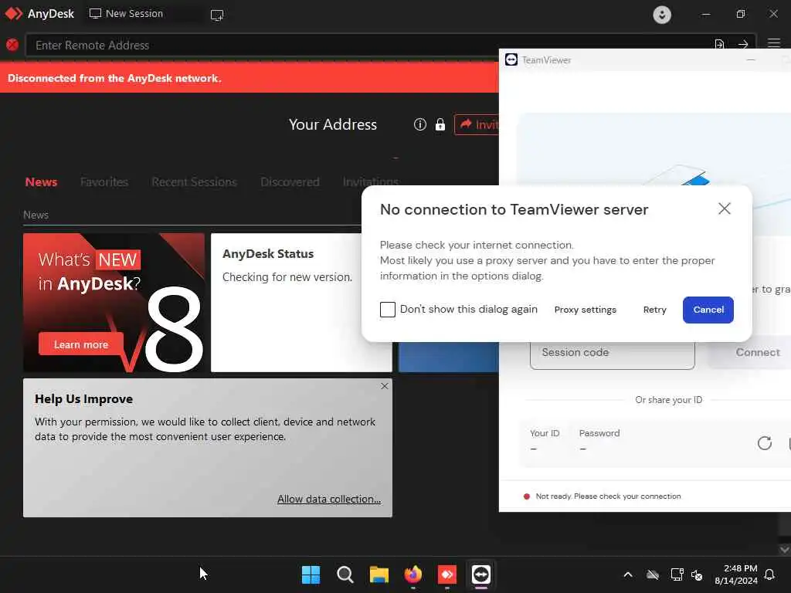Screen dimensions: 791x593
Task: Dismiss the Help Us Improve panel
Action: (x=385, y=386)
